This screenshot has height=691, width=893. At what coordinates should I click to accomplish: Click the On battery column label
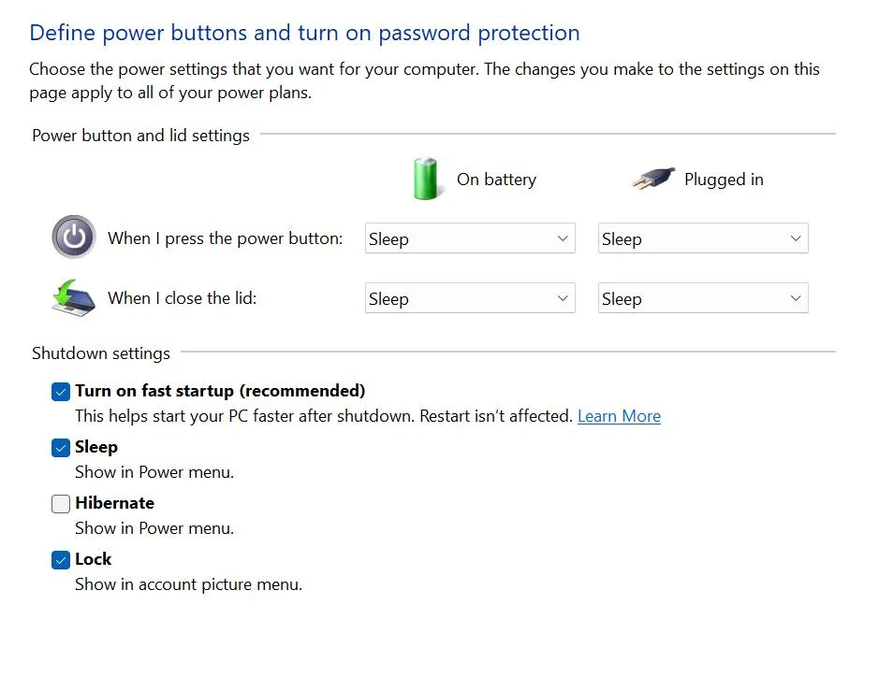[496, 179]
